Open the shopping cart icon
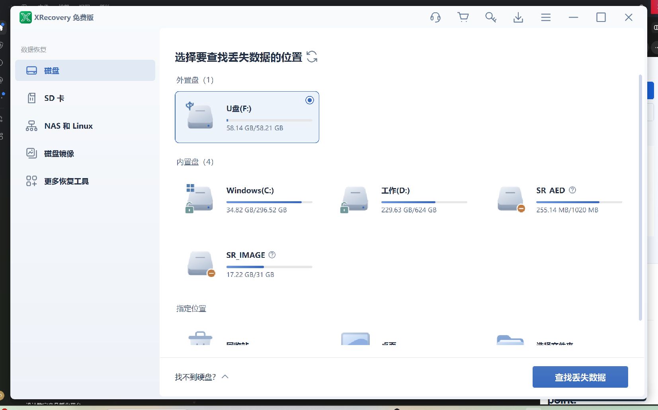The image size is (658, 410). point(463,18)
